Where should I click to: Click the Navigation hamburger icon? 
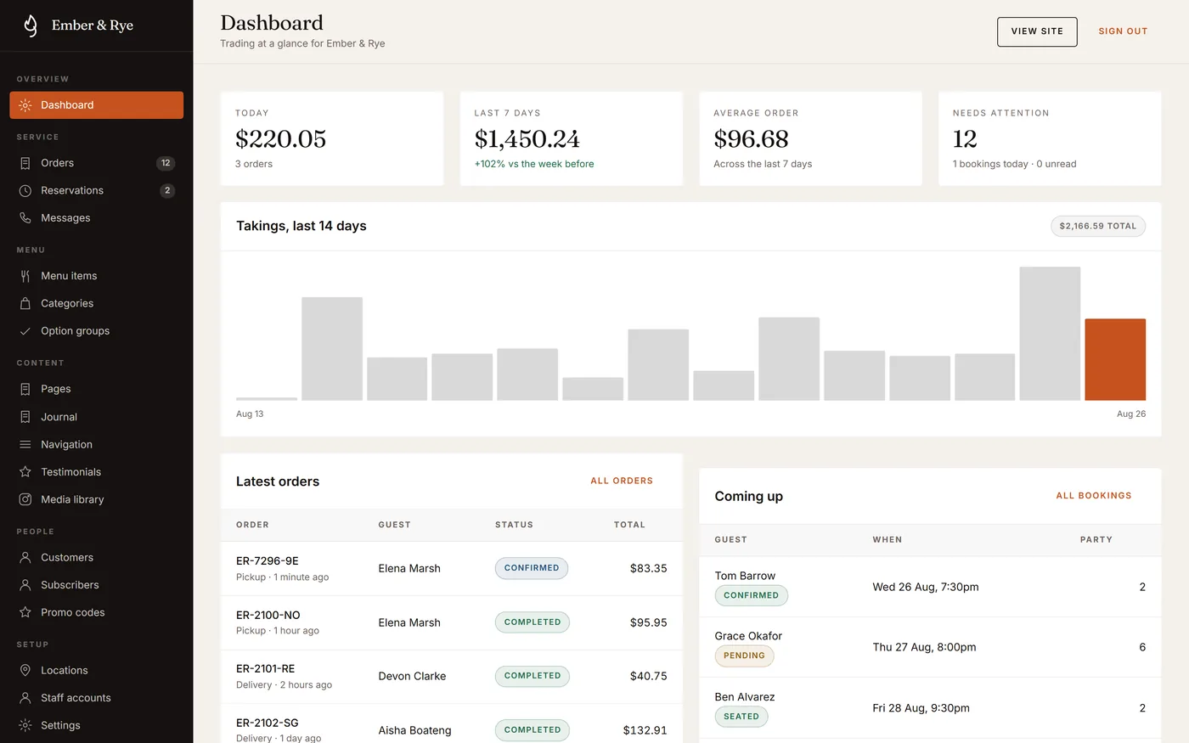[x=25, y=444]
